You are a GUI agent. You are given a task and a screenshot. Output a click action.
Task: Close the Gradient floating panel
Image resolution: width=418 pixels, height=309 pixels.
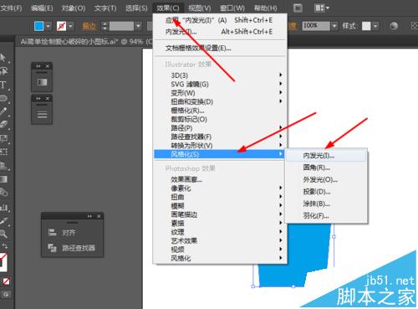pyautogui.click(x=48, y=66)
